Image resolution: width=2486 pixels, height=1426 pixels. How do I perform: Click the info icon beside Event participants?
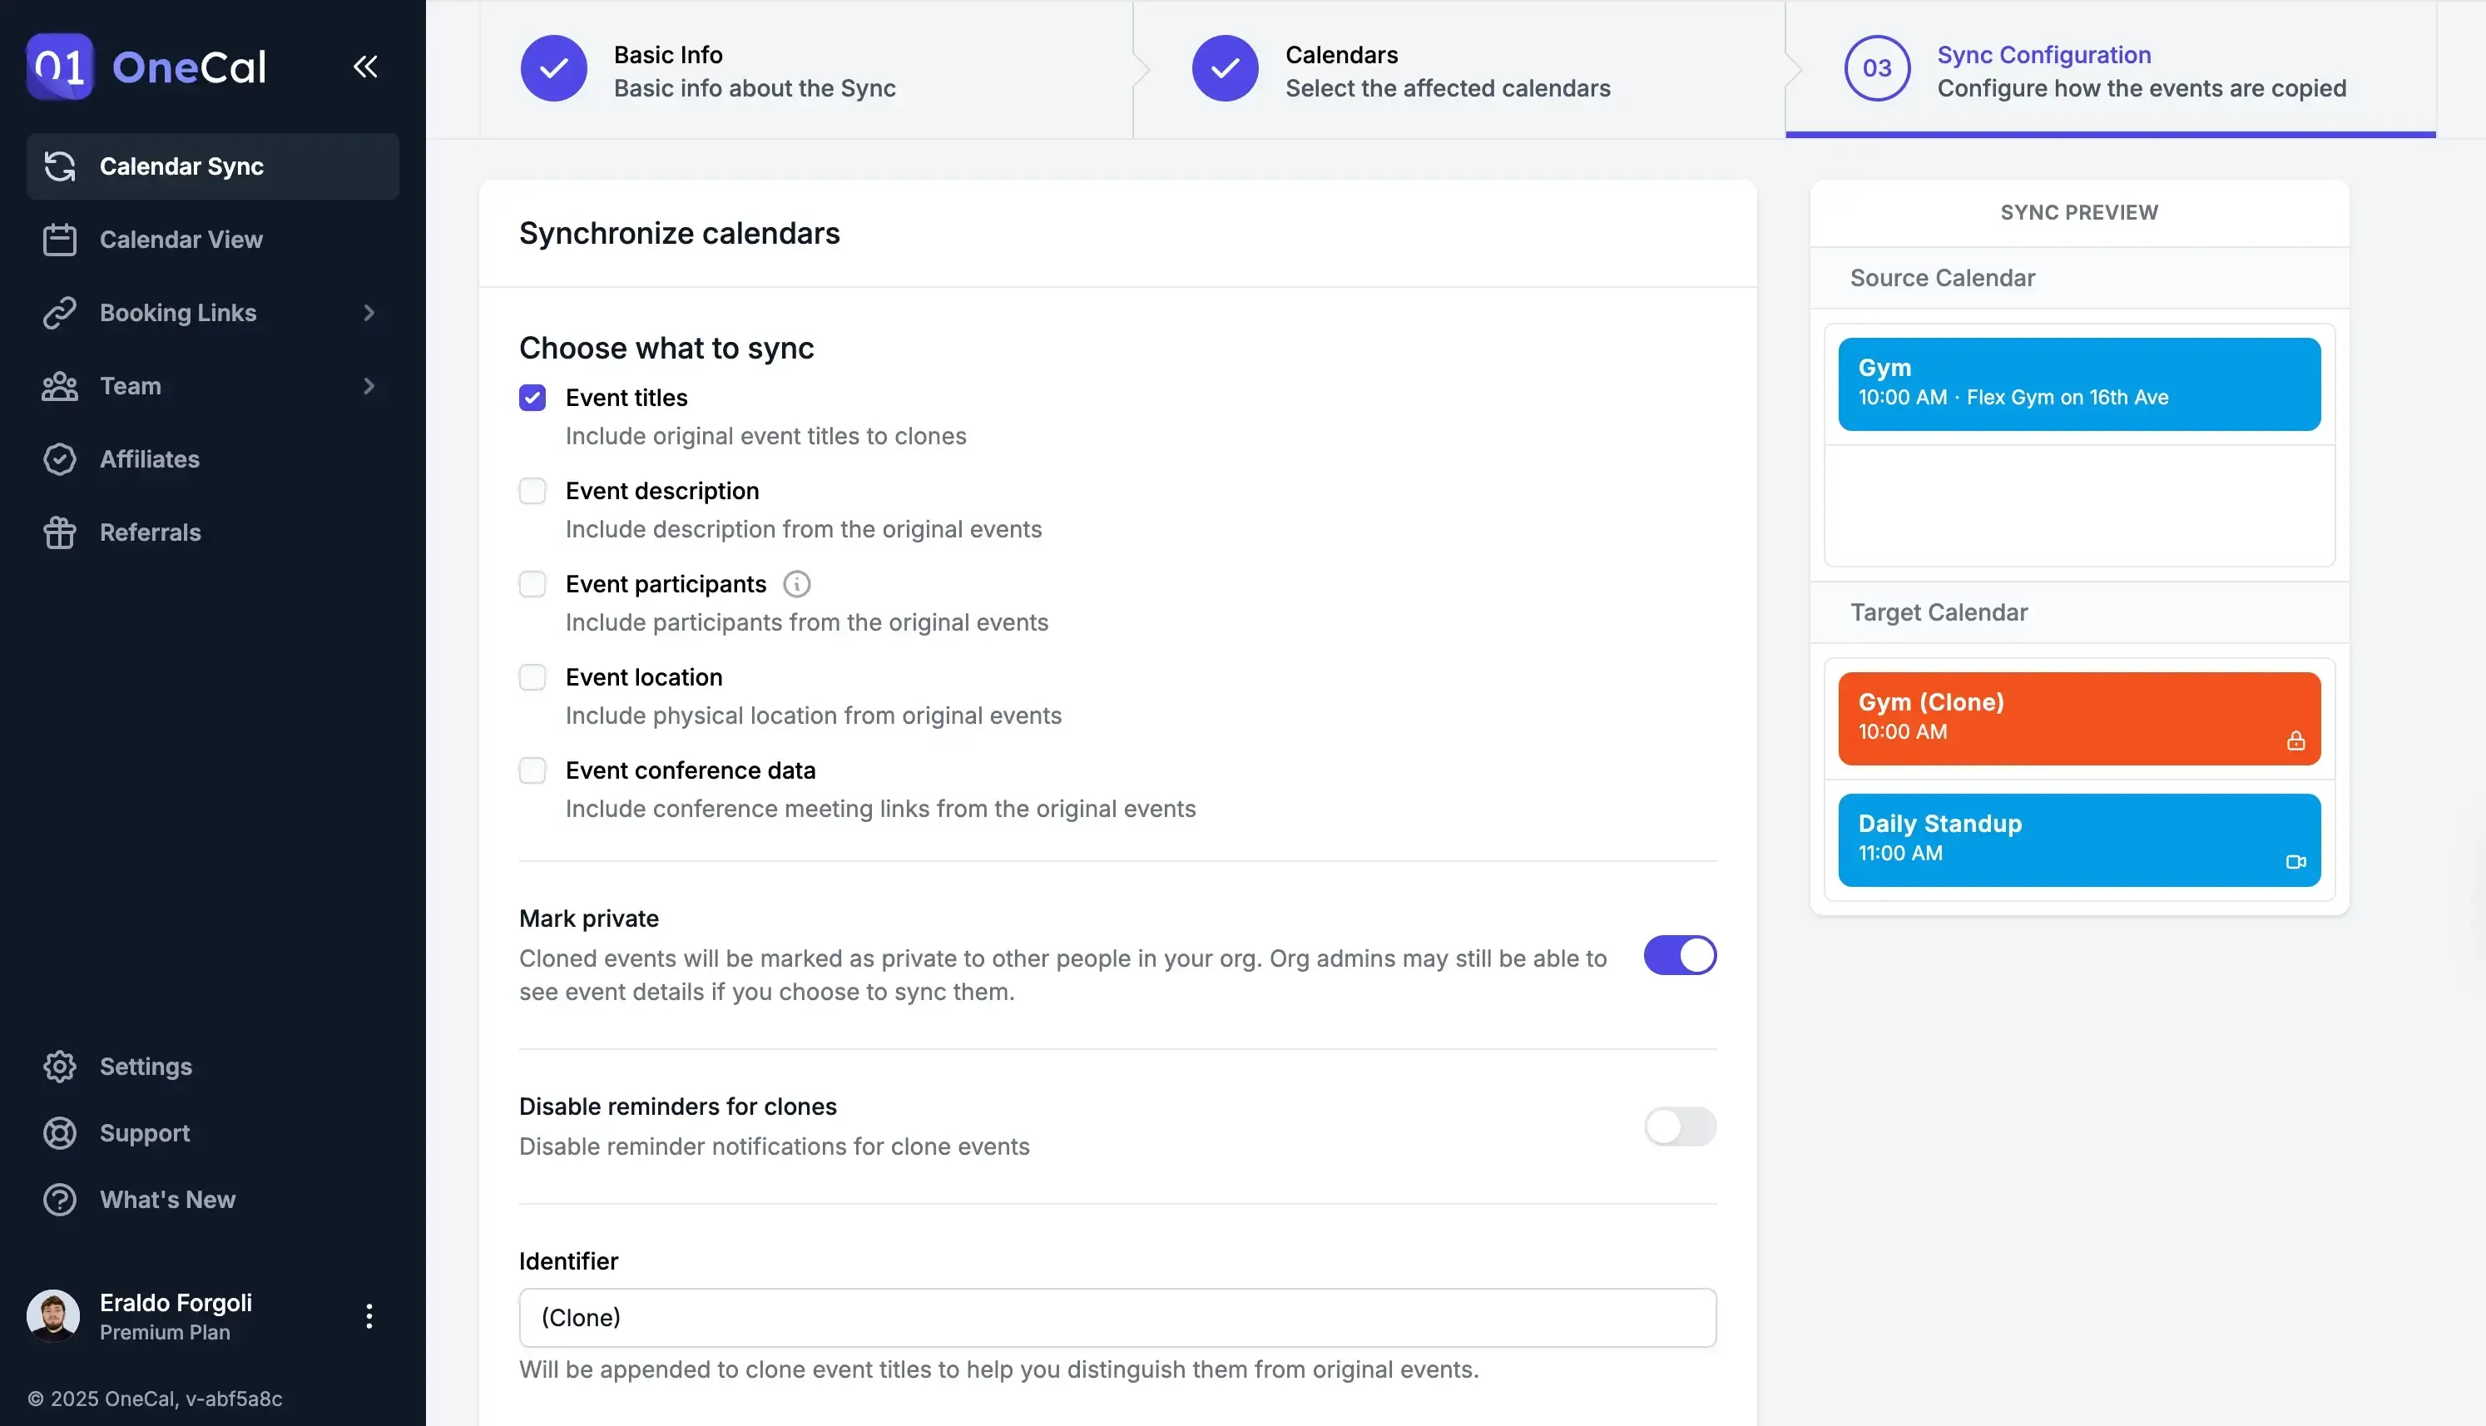(796, 585)
